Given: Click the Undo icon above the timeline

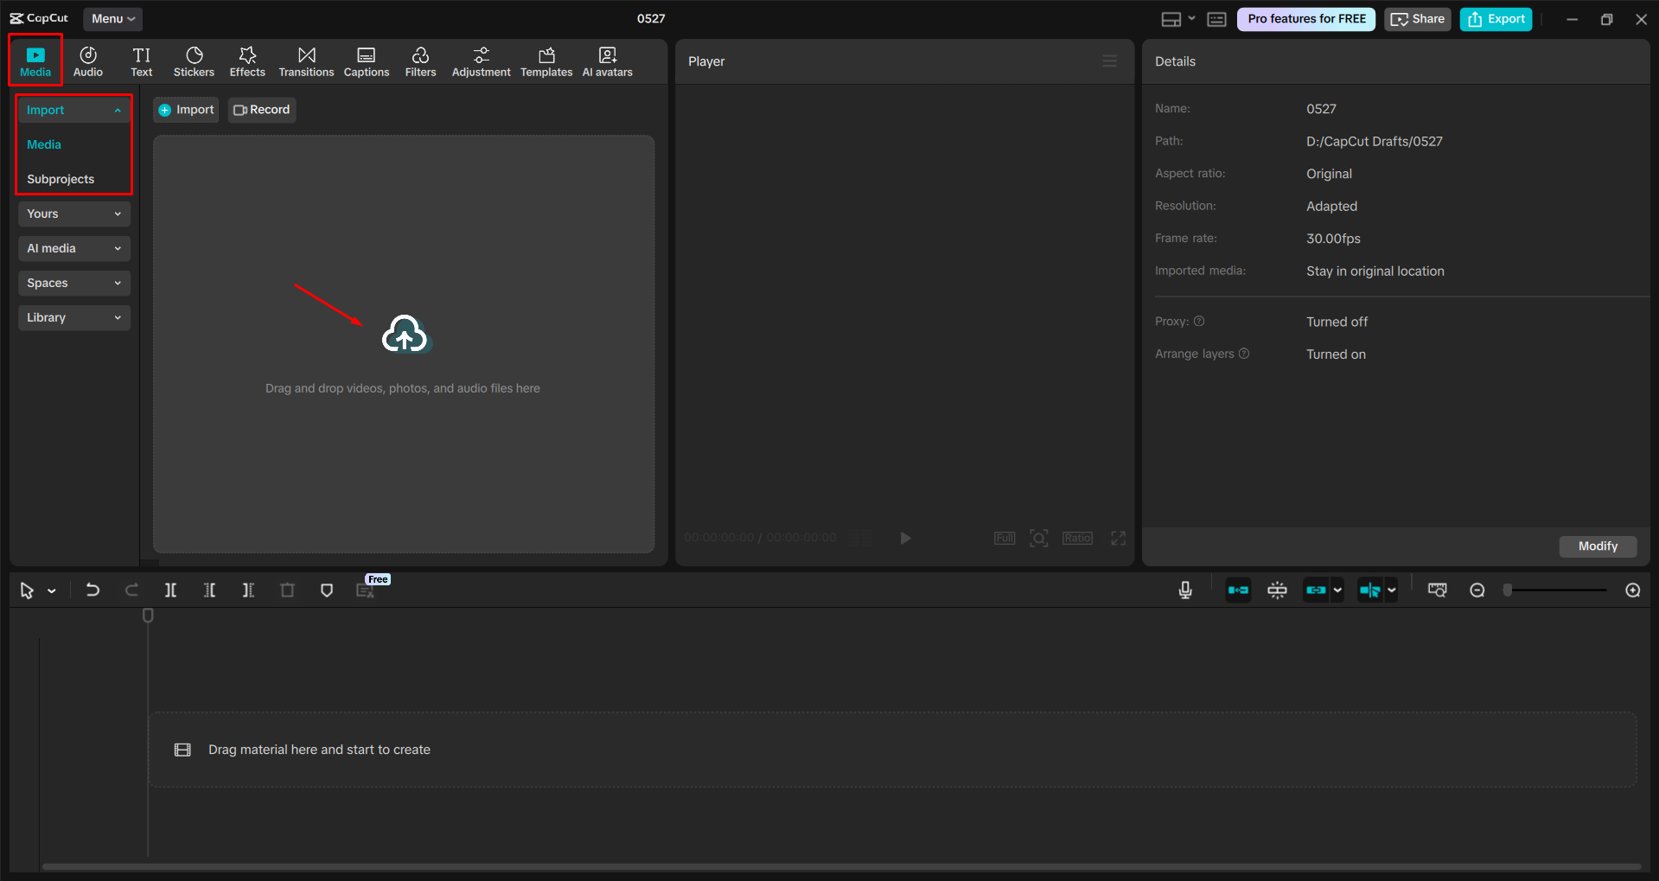Looking at the screenshot, I should [x=93, y=590].
